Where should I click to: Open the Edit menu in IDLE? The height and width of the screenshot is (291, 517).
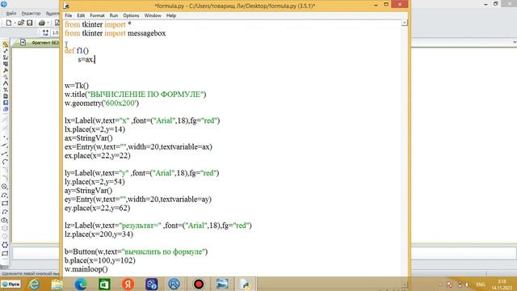[x=81, y=15]
